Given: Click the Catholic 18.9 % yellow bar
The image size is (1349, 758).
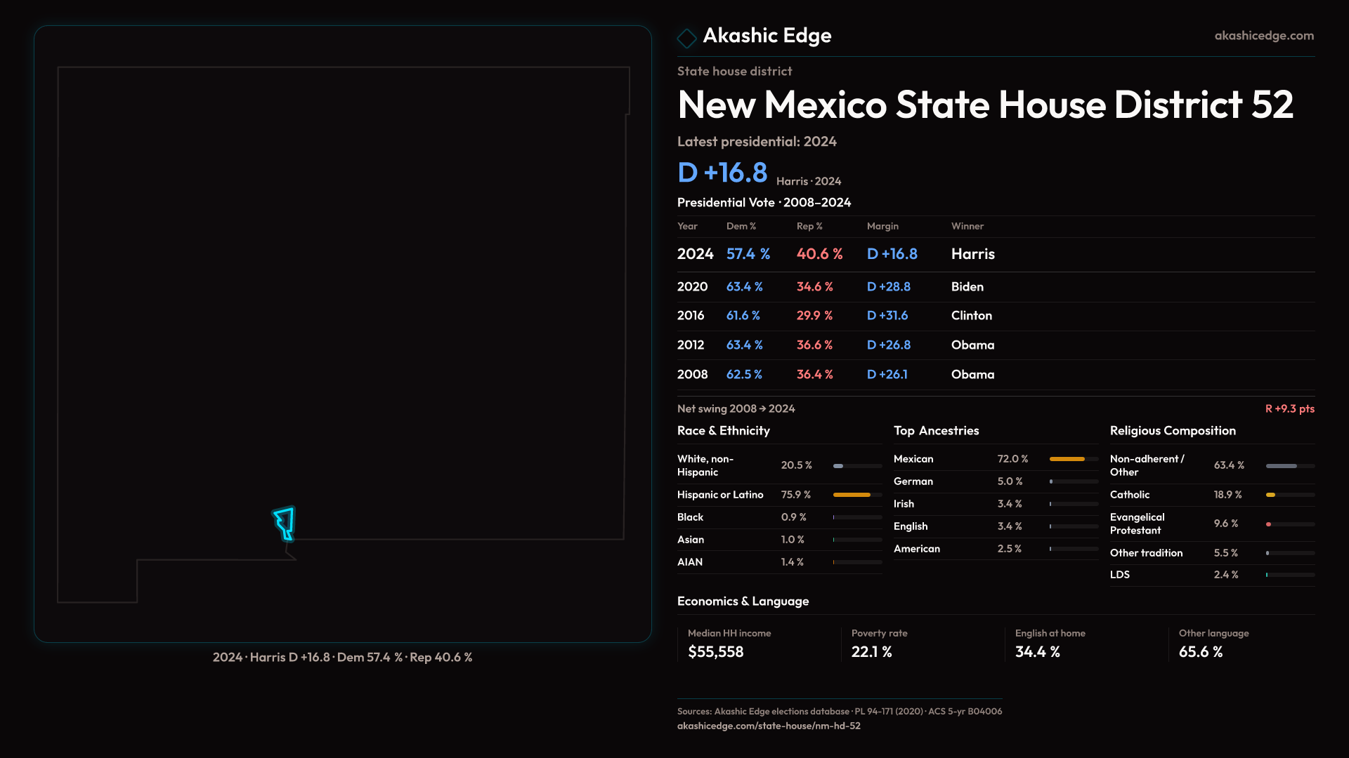Looking at the screenshot, I should (1270, 495).
